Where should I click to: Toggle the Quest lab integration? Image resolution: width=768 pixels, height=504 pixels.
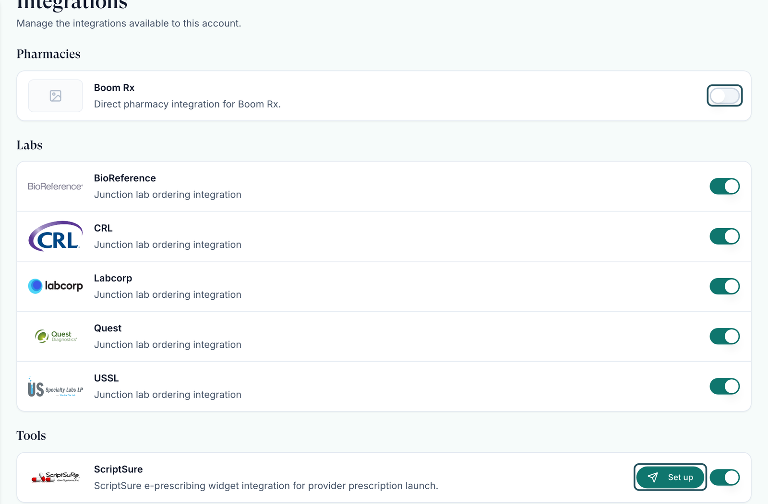tap(724, 336)
